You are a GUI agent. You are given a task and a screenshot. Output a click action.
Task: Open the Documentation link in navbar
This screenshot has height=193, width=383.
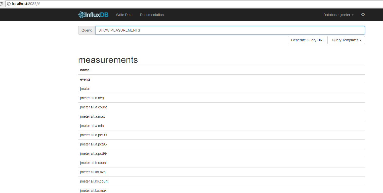tap(152, 15)
